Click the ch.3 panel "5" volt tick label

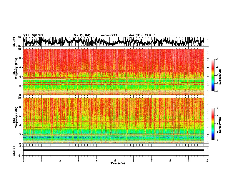[20, 146]
